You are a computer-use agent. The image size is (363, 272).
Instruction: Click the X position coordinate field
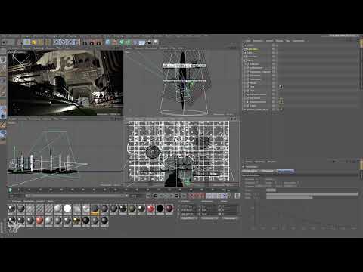point(190,206)
